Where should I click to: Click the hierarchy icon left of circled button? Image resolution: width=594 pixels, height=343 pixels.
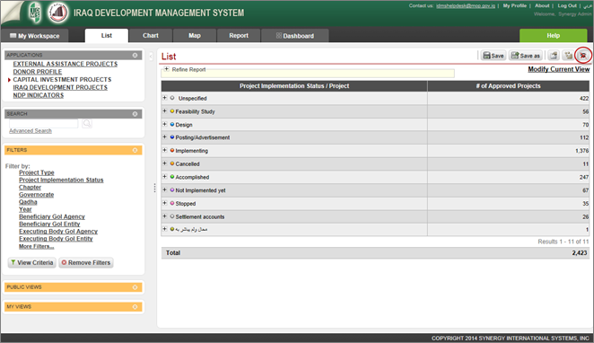click(568, 56)
